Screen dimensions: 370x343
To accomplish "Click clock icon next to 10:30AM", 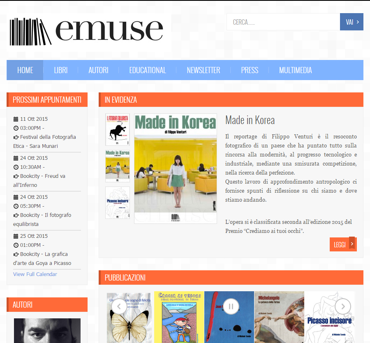I will click(16, 167).
